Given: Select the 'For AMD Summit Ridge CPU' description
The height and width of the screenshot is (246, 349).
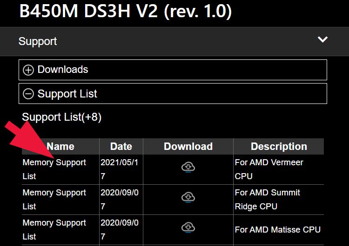Looking at the screenshot, I should coord(268,199).
